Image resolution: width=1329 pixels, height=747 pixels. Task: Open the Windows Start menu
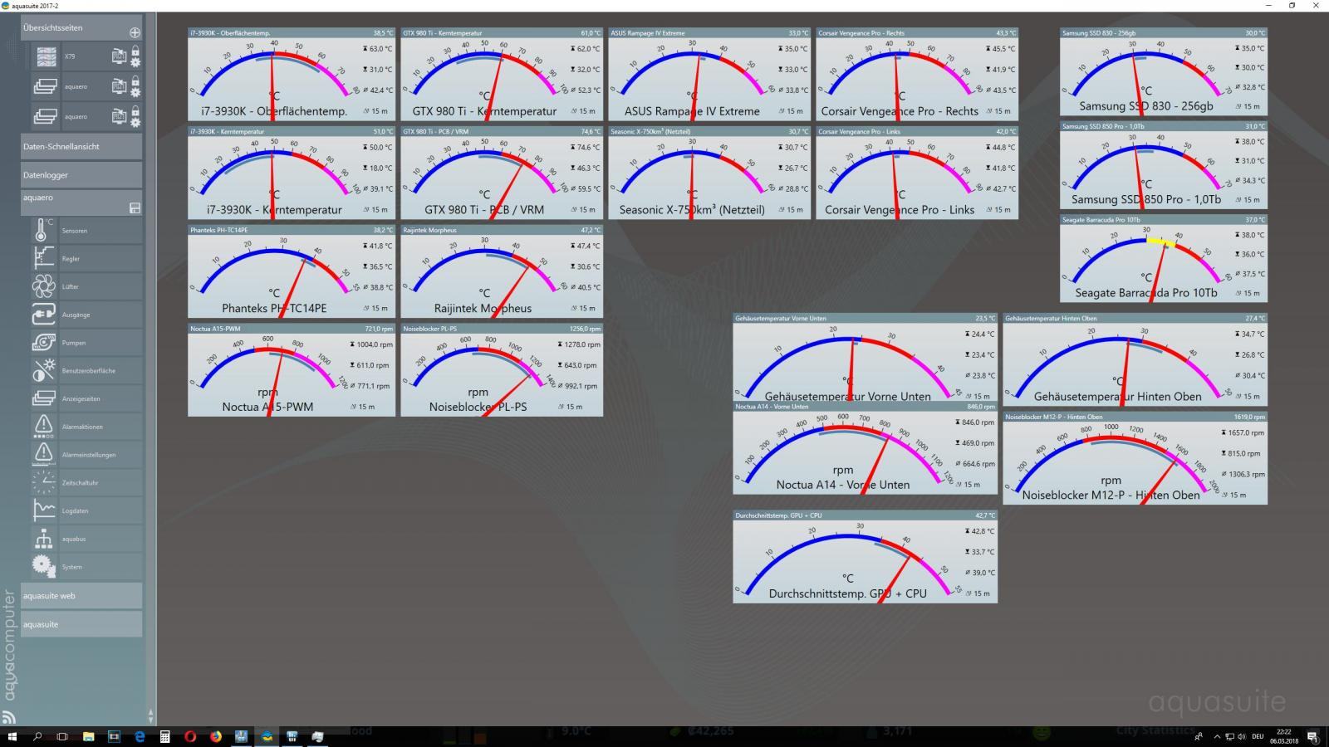(12, 736)
